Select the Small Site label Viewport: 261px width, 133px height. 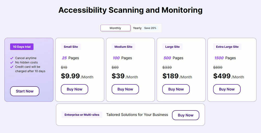(x=71, y=47)
